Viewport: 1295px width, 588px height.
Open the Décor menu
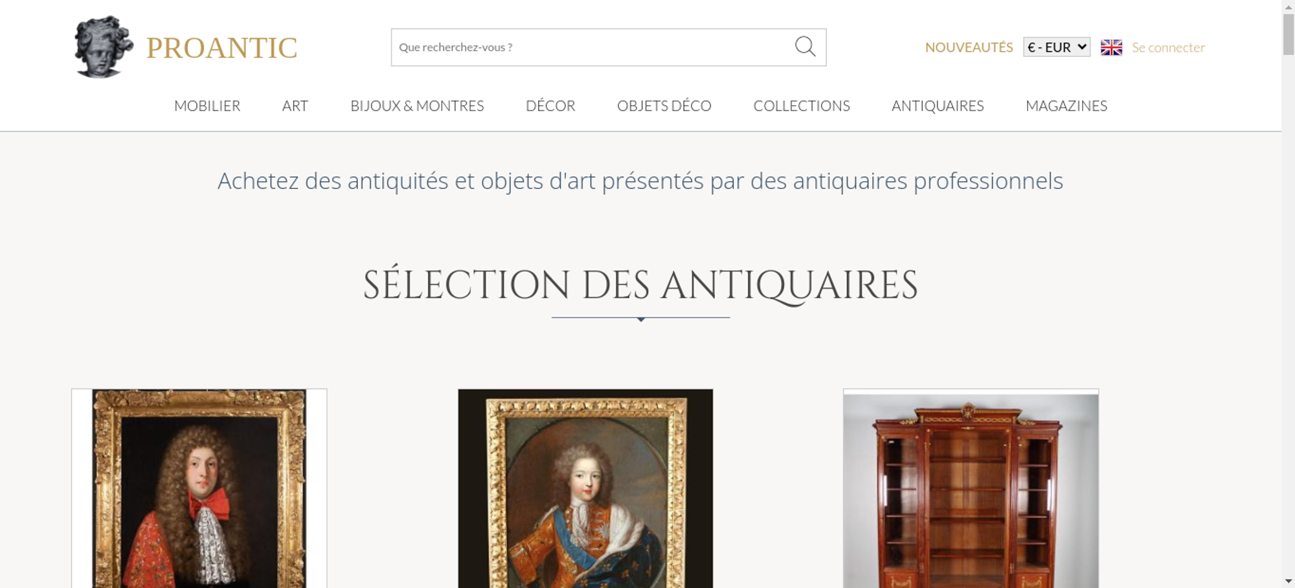(550, 106)
